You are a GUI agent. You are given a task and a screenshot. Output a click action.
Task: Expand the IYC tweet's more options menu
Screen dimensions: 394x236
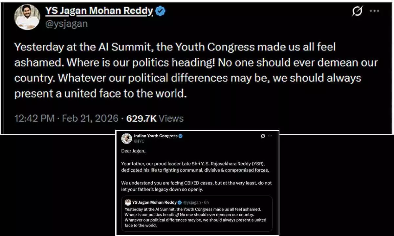(x=270, y=136)
